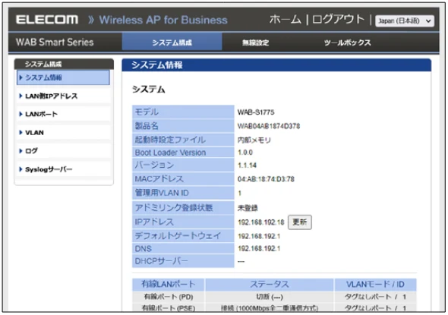Select the システム構成 tab
Viewport: 448px width, 315px height.
coord(172,43)
